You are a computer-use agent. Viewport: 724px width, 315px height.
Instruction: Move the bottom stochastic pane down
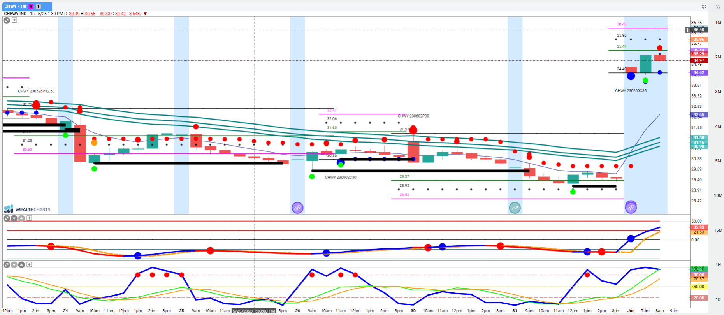pos(14,265)
